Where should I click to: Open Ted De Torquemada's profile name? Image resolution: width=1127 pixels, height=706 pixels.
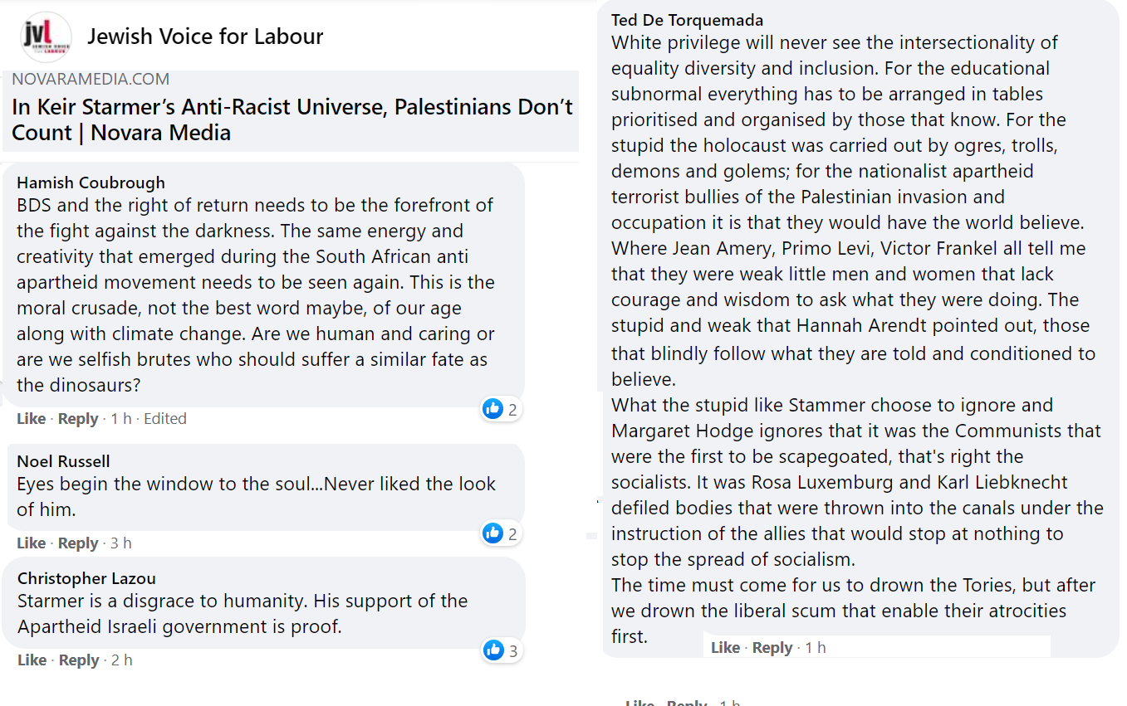pyautogui.click(x=687, y=20)
